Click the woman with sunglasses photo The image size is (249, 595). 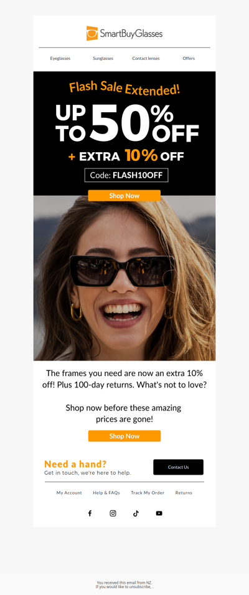click(x=125, y=279)
